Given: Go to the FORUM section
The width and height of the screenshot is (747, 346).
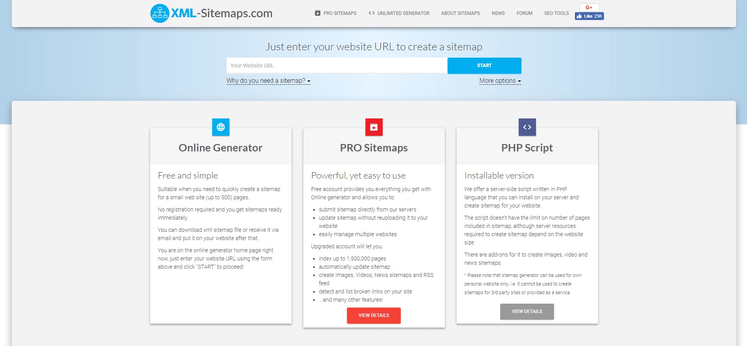Looking at the screenshot, I should [524, 13].
